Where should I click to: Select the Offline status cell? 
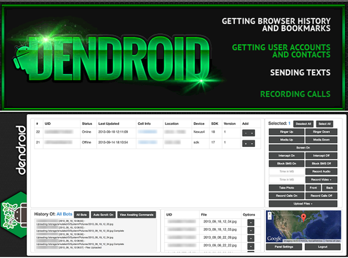[87, 142]
